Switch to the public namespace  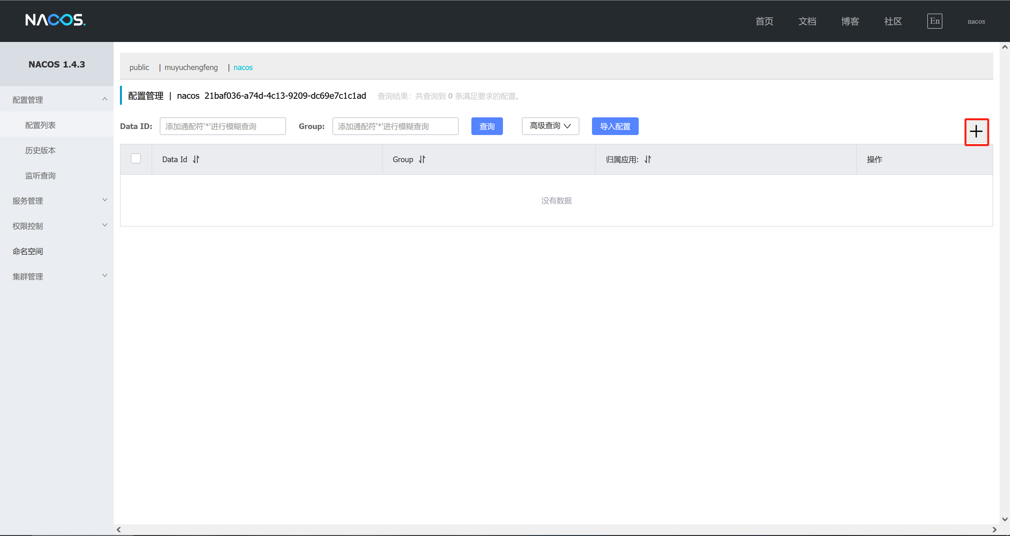pos(139,68)
